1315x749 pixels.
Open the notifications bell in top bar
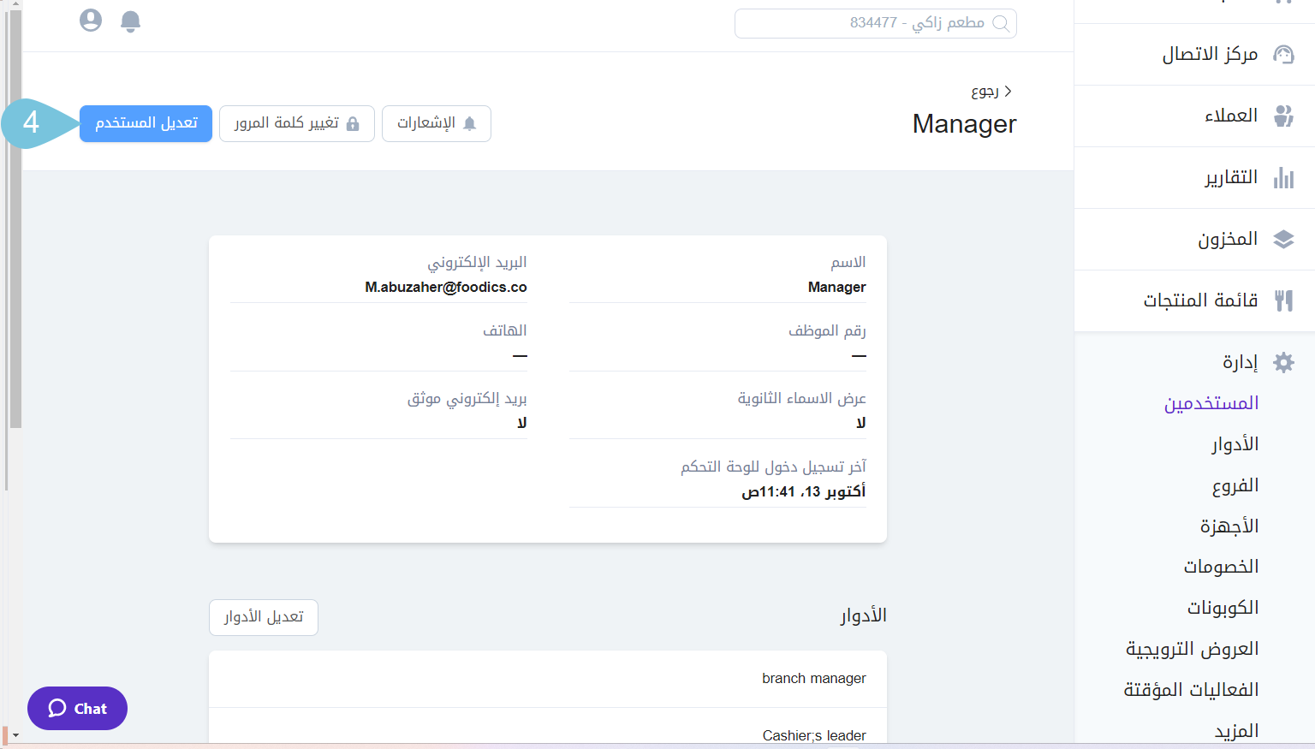(x=130, y=21)
